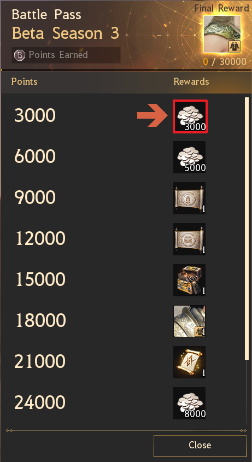The width and height of the screenshot is (252, 462).
Task: Click the 8000 silver coins reward
Action: (x=190, y=403)
